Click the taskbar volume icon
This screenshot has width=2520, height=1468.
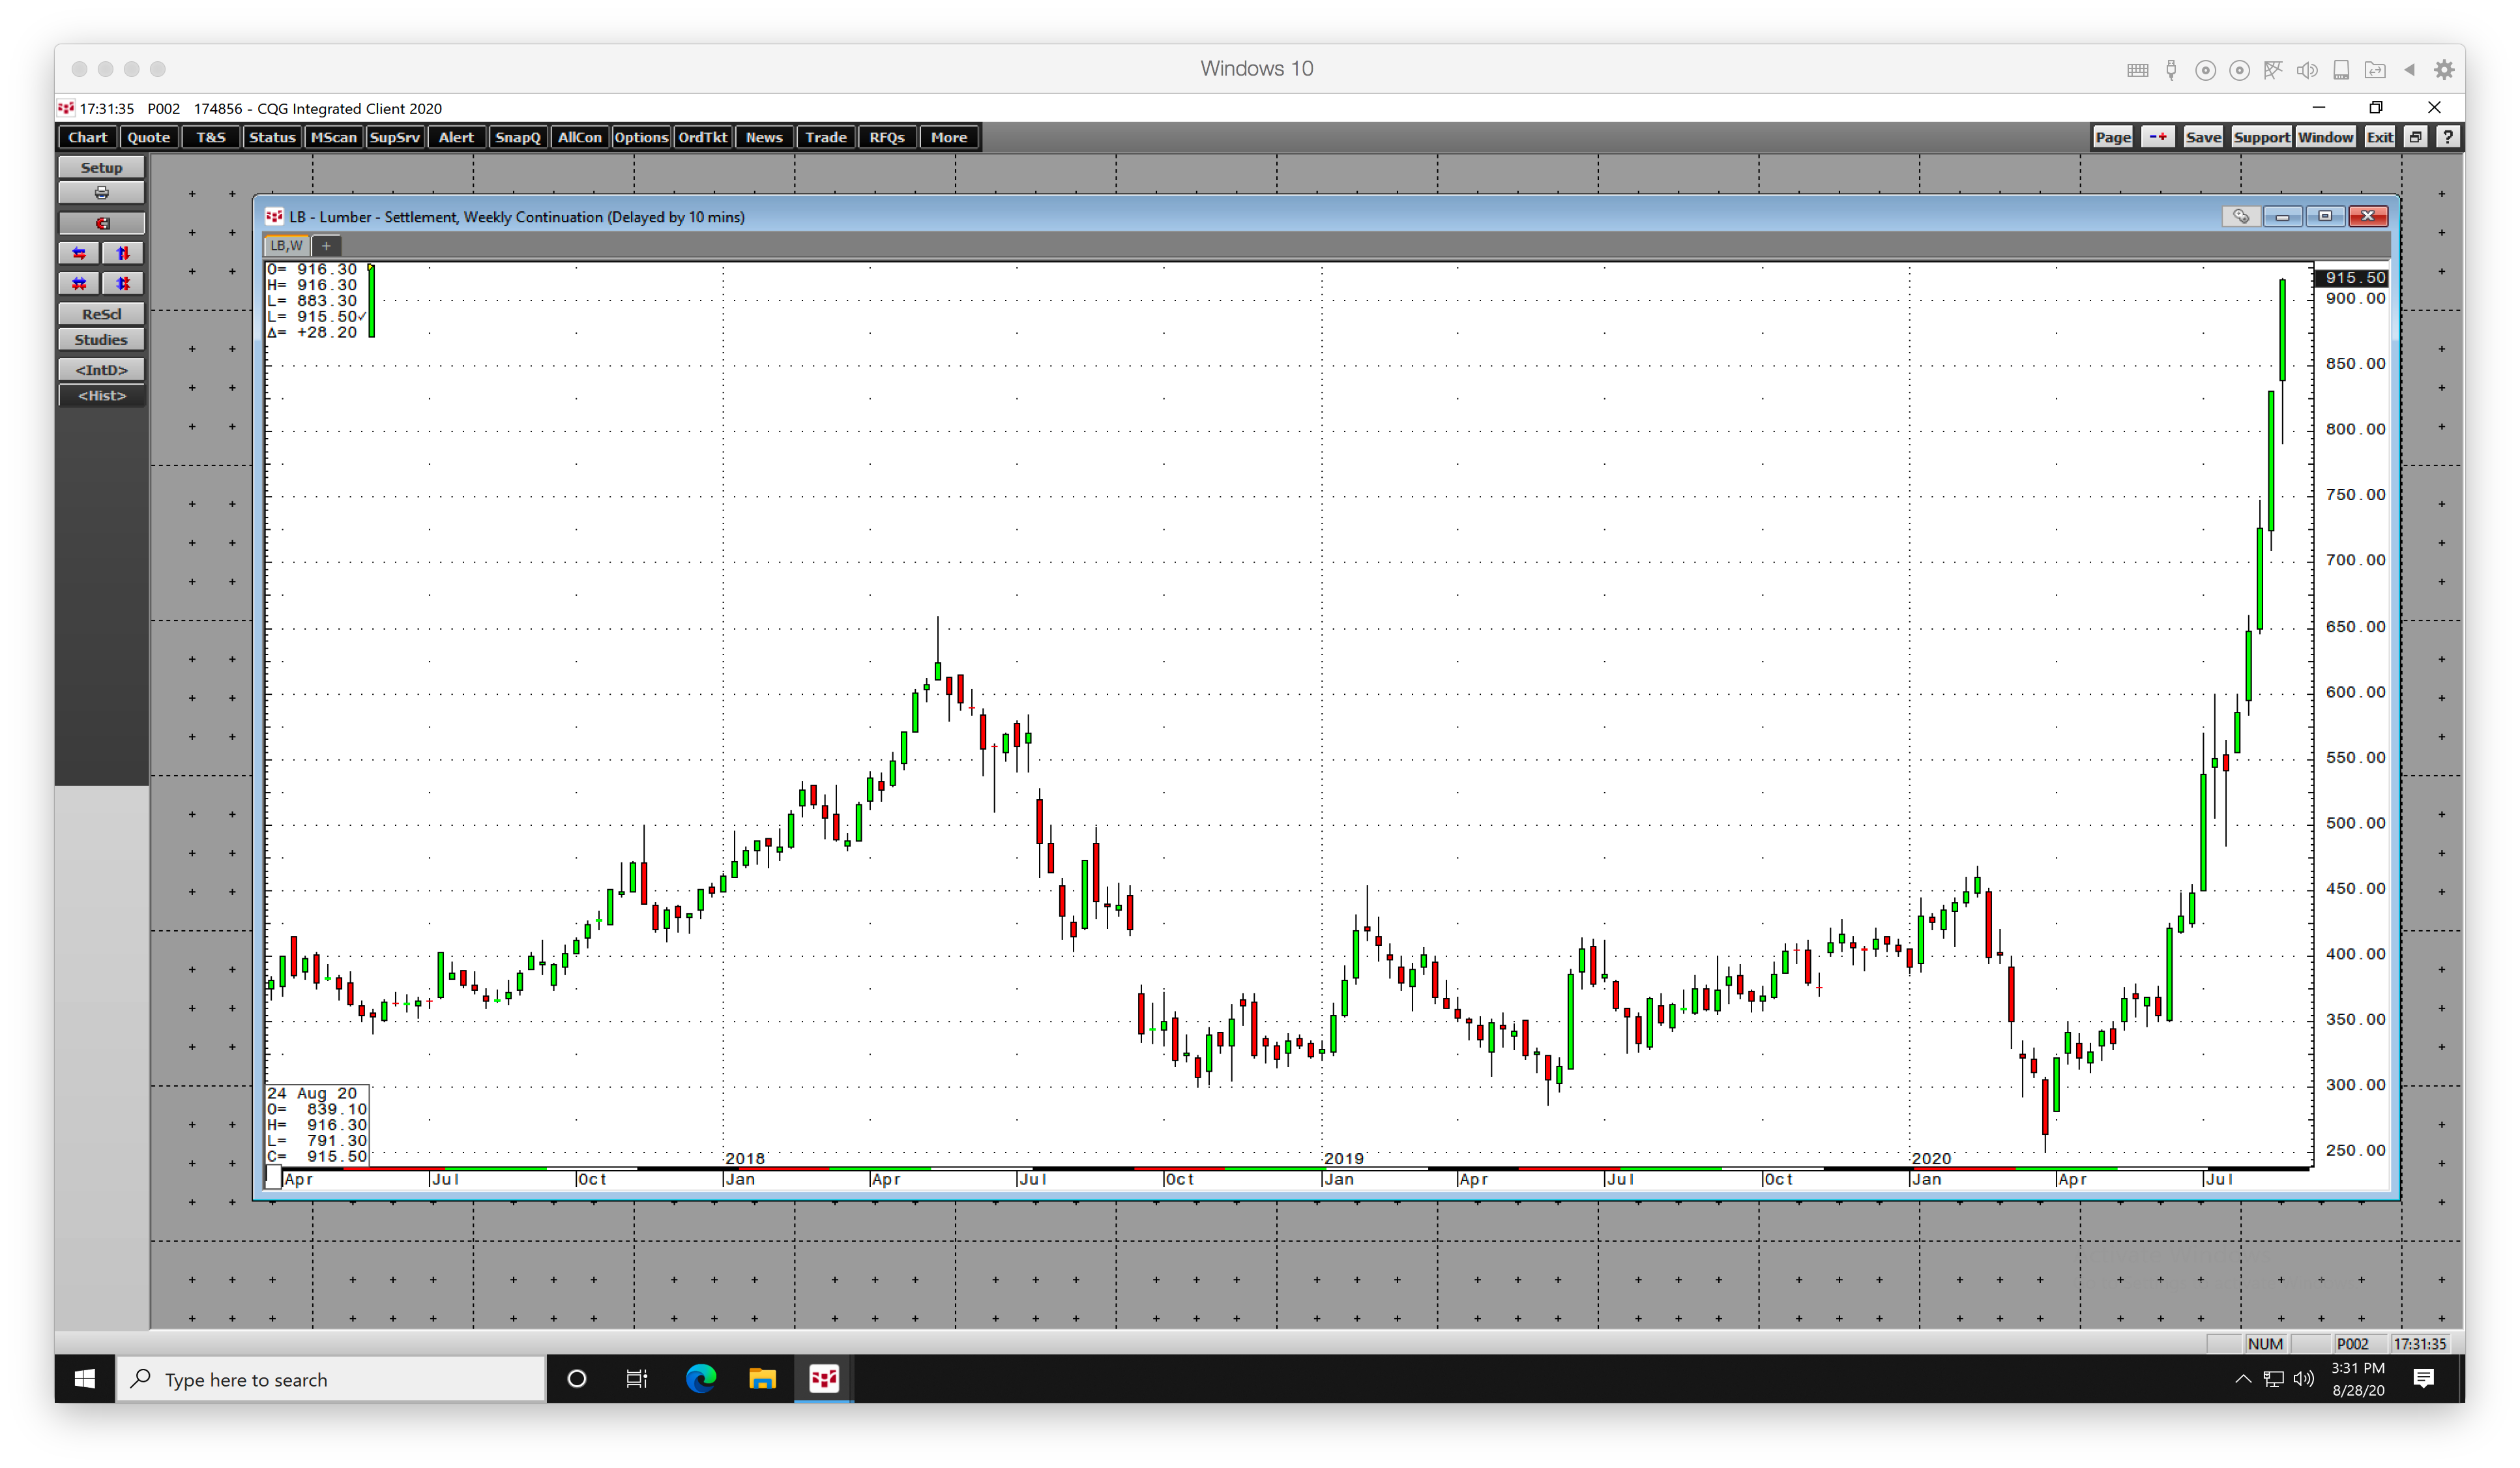(2304, 1379)
